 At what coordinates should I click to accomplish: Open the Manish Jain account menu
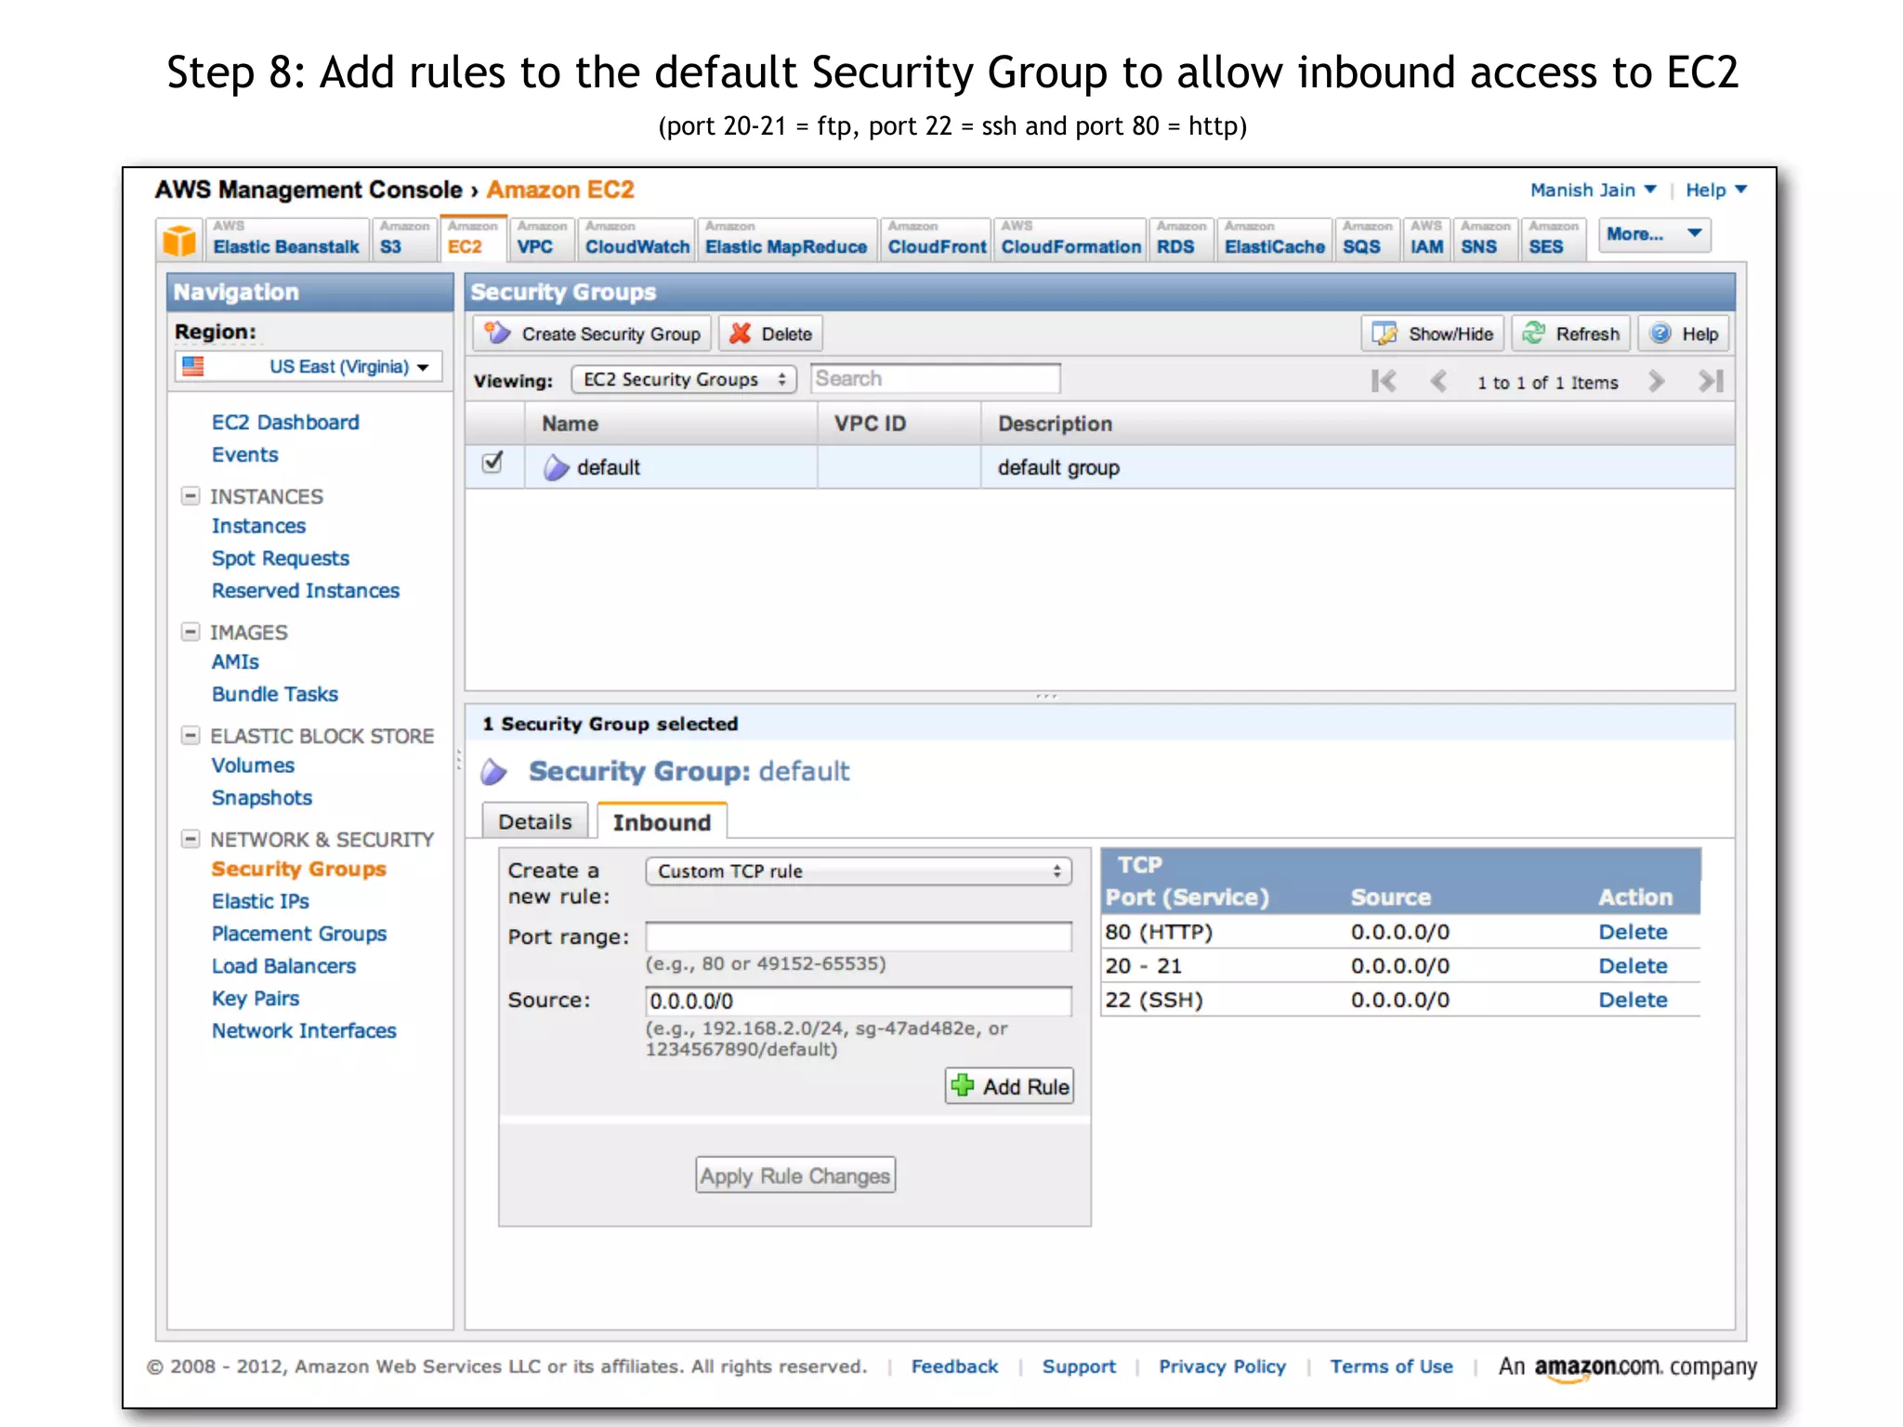tap(1593, 190)
